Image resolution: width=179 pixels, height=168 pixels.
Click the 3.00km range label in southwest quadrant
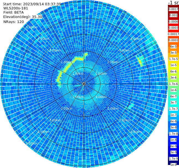point(55,120)
